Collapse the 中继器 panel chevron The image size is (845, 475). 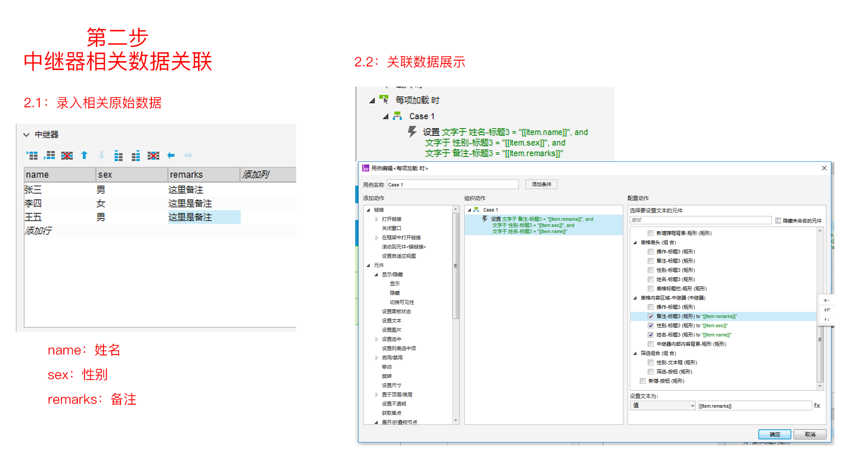26,135
